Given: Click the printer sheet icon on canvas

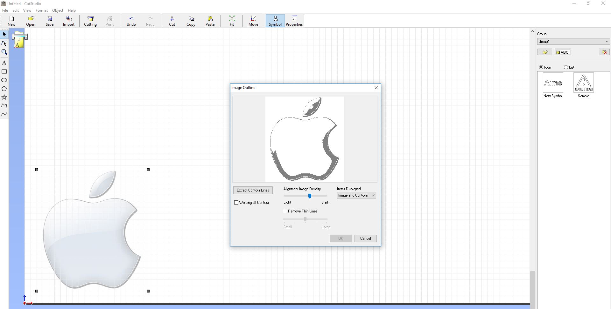Looking at the screenshot, I should point(19,40).
